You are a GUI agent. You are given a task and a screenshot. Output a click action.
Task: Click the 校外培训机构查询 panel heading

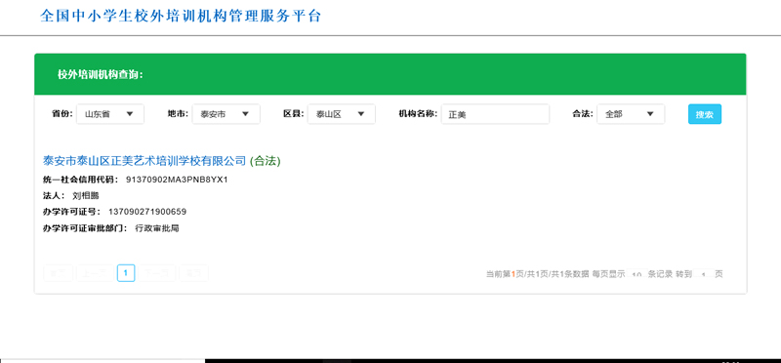(101, 75)
